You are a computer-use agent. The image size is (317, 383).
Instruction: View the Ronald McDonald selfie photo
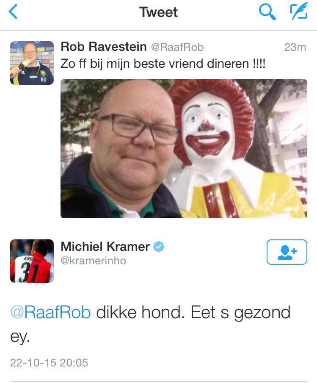pyautogui.click(x=184, y=149)
